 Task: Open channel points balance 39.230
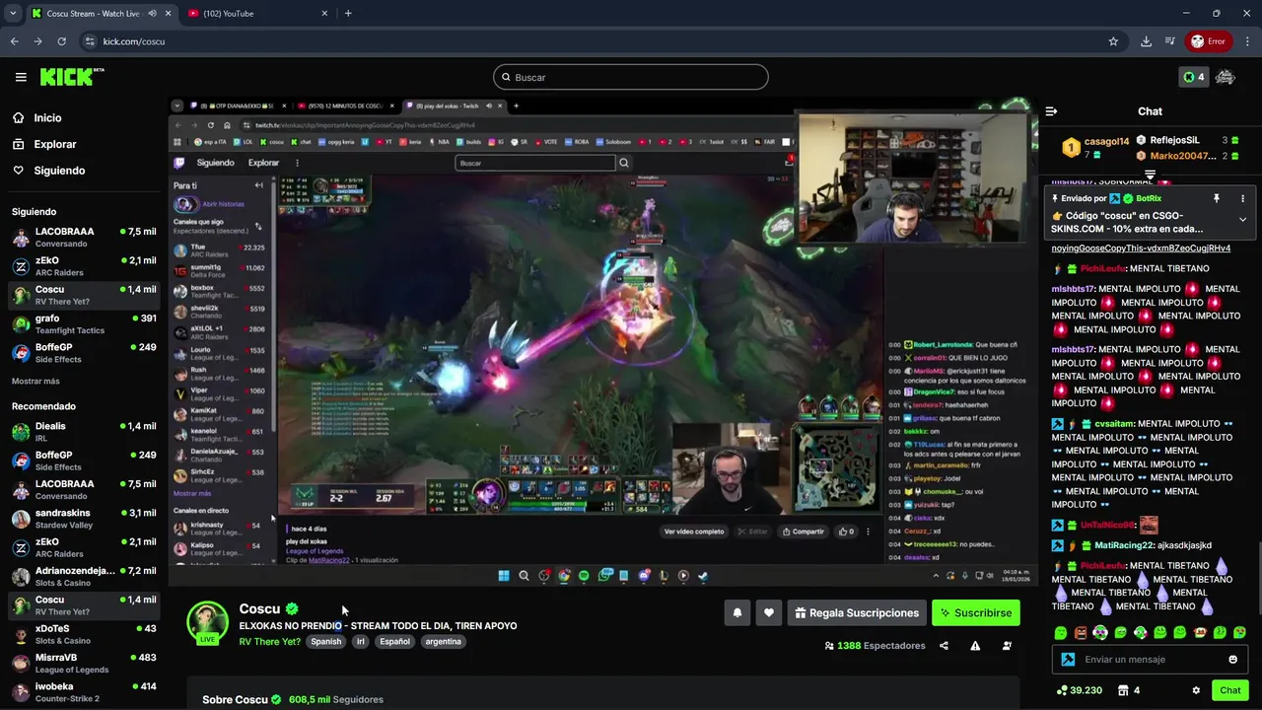pyautogui.click(x=1080, y=690)
